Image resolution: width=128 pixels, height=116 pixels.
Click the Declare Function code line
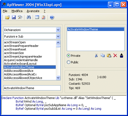(x=59, y=98)
